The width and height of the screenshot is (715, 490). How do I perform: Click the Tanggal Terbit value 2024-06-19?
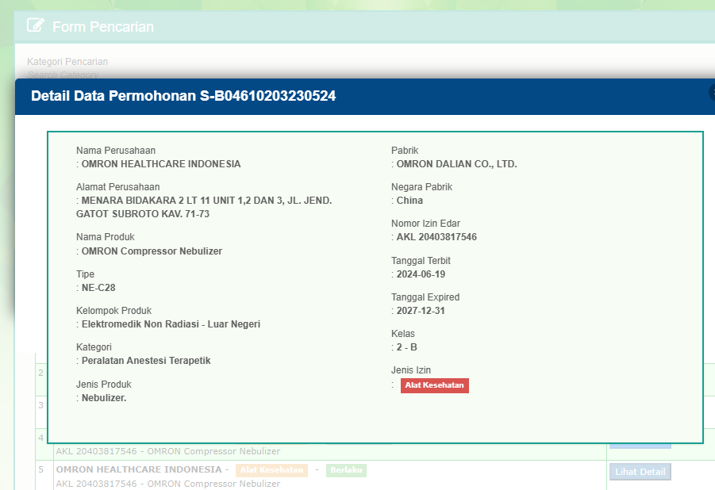[x=421, y=274]
